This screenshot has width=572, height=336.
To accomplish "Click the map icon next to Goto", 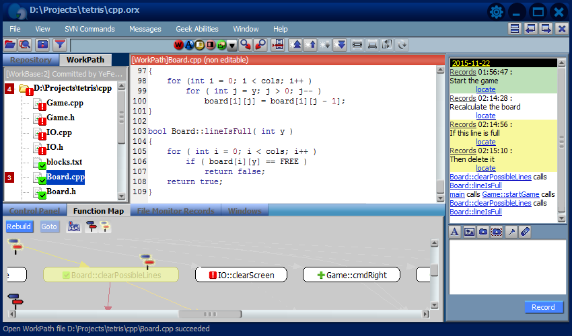I will (74, 226).
